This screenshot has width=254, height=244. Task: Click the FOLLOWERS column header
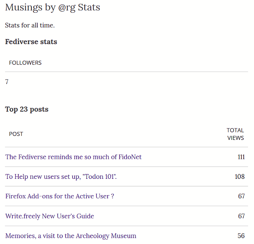25,63
